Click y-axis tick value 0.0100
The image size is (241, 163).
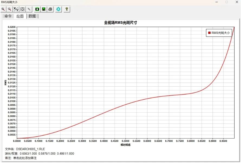[12, 101]
